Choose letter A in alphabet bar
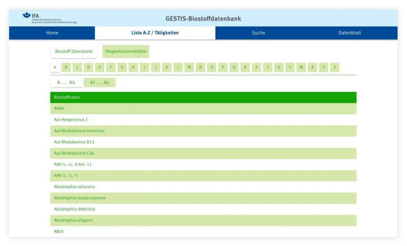The height and width of the screenshot is (246, 407). [55, 67]
